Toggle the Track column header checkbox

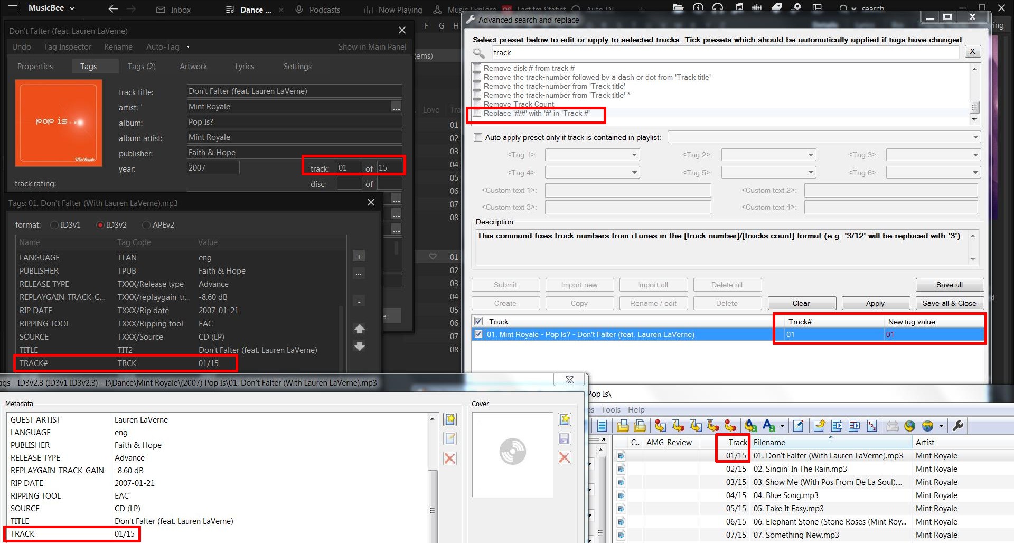478,321
